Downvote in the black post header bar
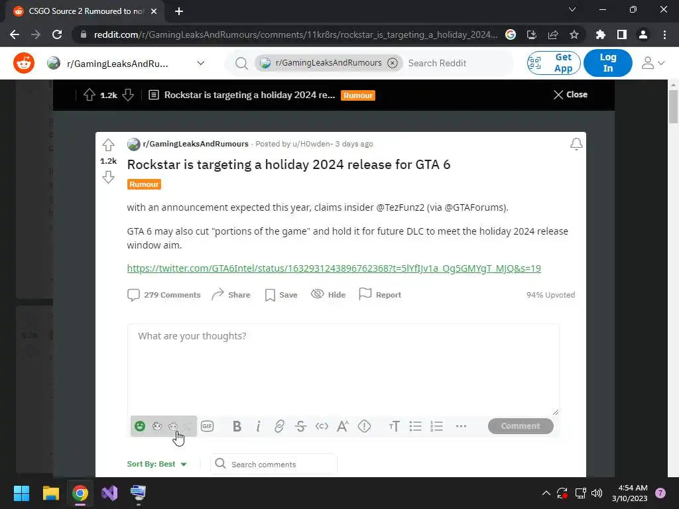Viewport: 679px width, 509px height. point(128,95)
